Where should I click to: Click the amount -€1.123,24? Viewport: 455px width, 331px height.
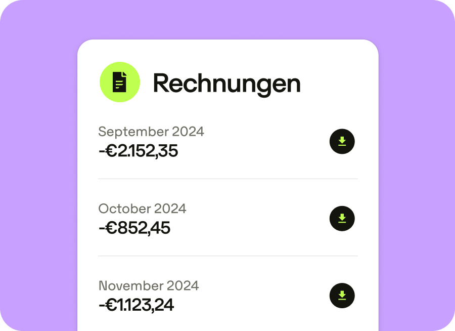[136, 305]
